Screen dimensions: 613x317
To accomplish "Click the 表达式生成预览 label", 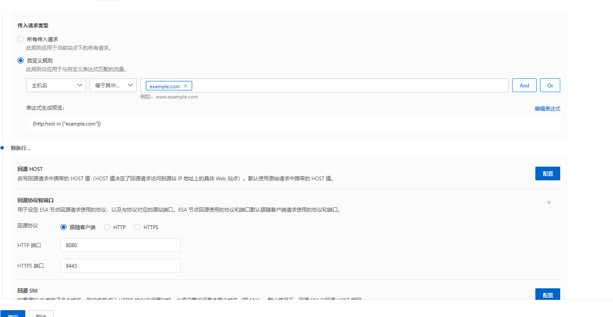I will click(45, 108).
